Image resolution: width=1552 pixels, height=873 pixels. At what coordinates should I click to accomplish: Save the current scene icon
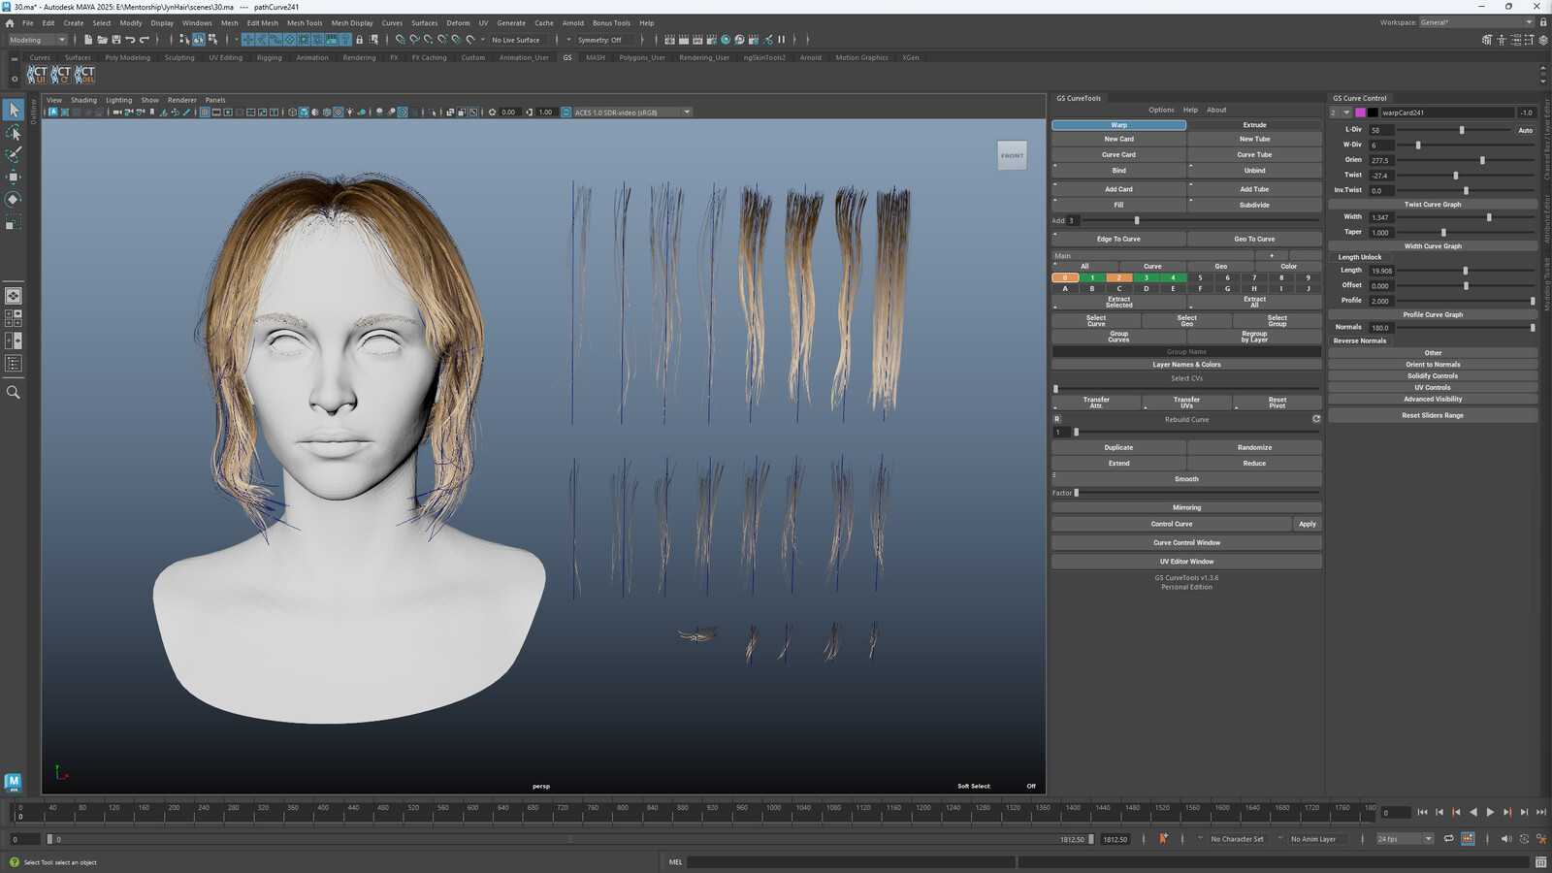click(116, 40)
